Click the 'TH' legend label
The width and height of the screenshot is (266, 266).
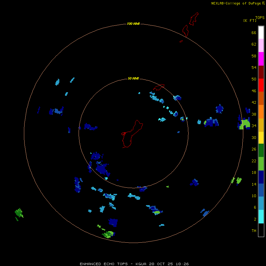click(x=254, y=231)
